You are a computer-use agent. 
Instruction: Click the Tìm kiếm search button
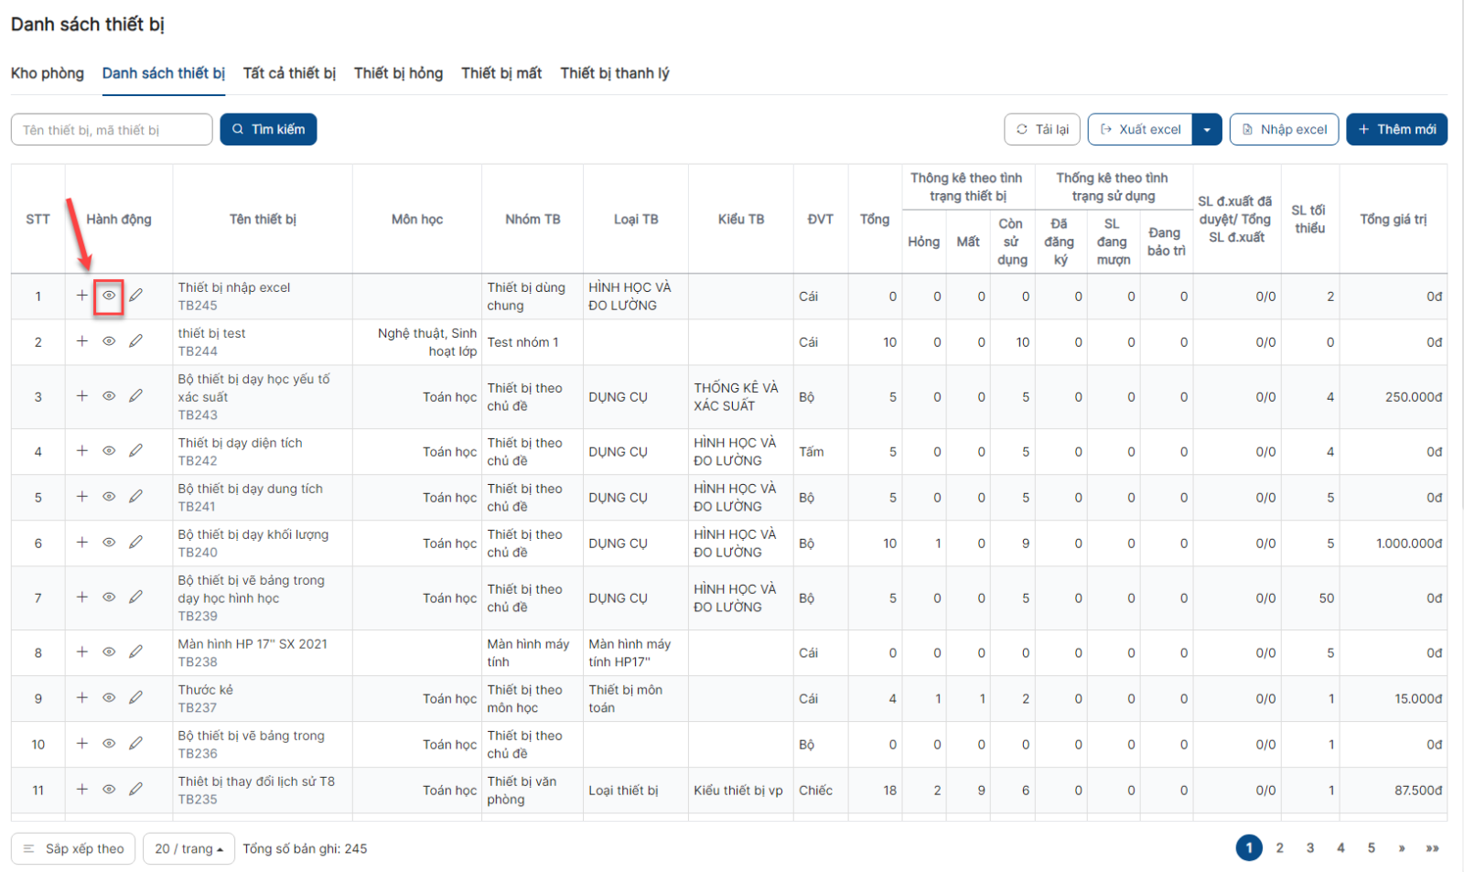268,130
